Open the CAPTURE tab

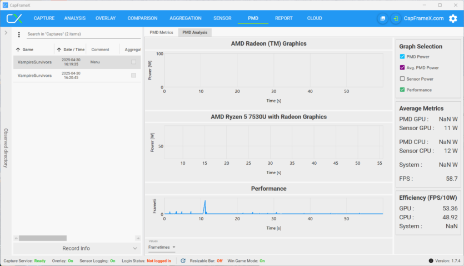[x=44, y=18]
